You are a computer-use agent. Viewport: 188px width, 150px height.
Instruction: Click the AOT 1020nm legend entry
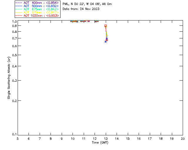click(37, 16)
